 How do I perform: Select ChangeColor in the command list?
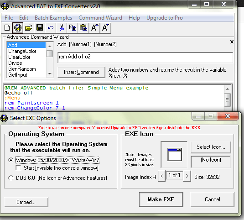click(x=26, y=51)
